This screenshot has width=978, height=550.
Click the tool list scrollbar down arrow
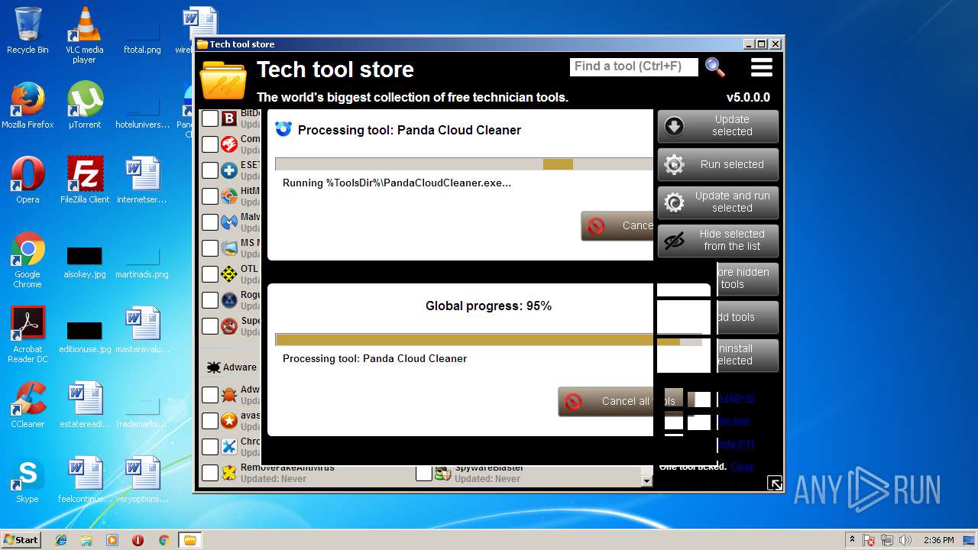tap(647, 481)
